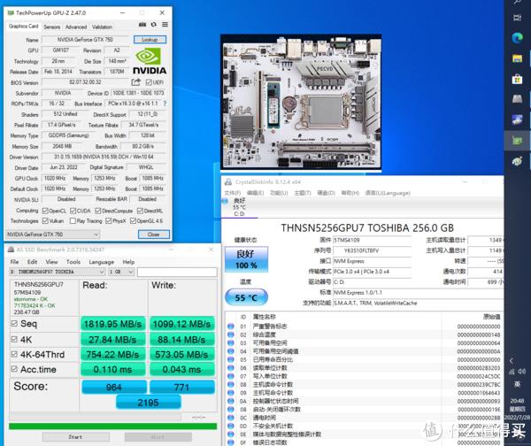Open the 1 GB test size dropdown
531x446 pixels.
(121, 272)
